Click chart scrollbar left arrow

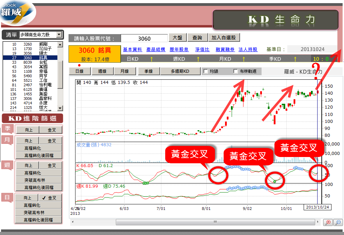point(73,222)
